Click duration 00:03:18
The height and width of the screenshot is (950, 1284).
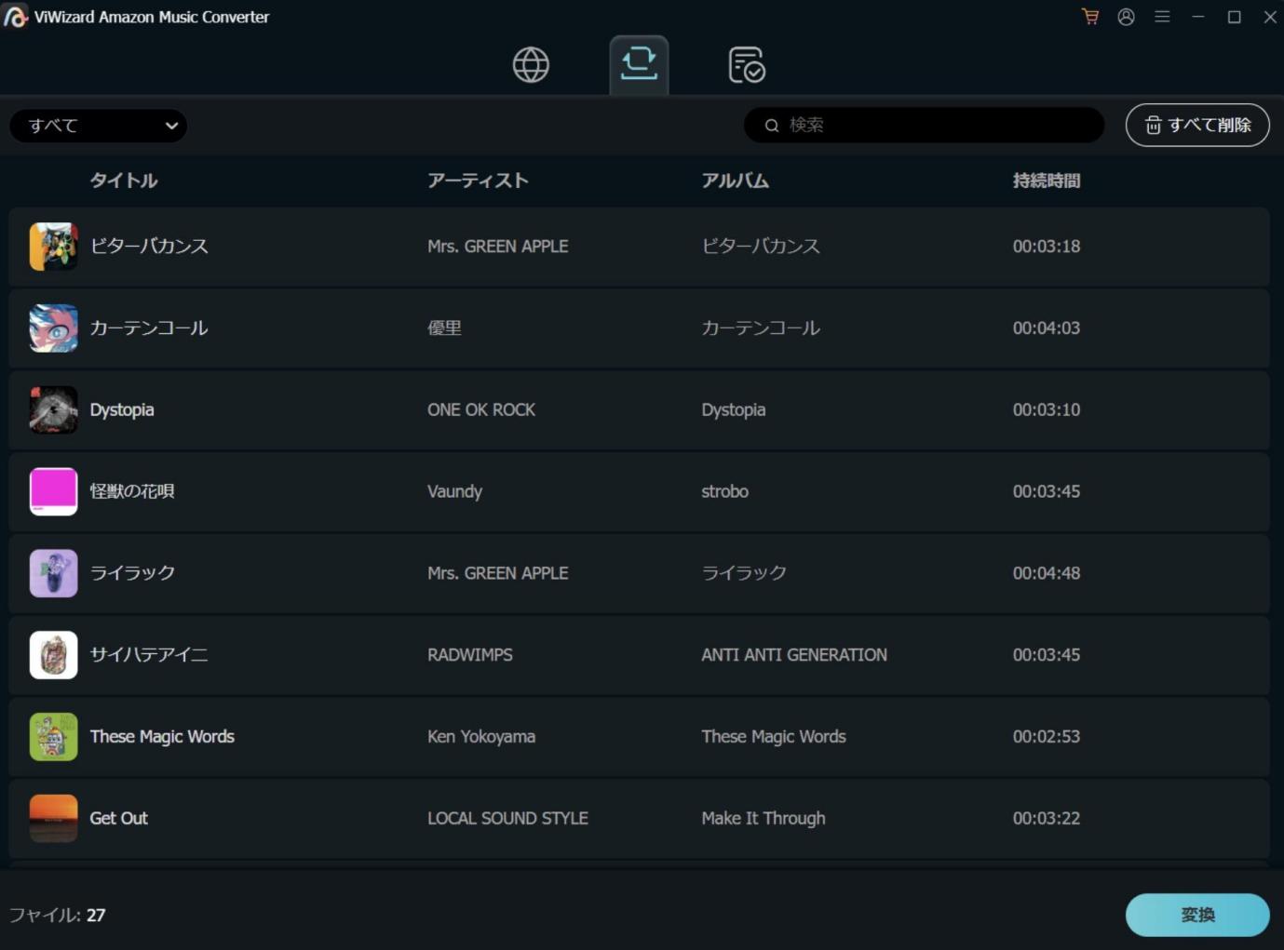[1047, 247]
